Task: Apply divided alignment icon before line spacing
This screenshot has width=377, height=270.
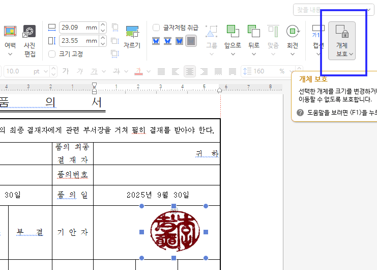Action: [233, 71]
